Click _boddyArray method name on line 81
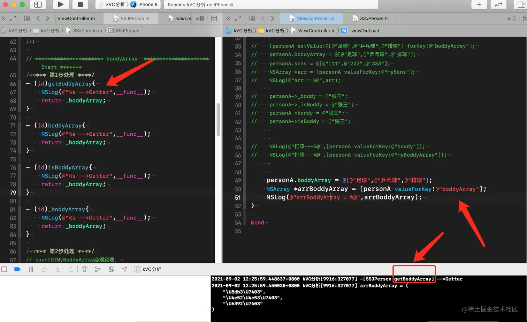 tap(67, 209)
